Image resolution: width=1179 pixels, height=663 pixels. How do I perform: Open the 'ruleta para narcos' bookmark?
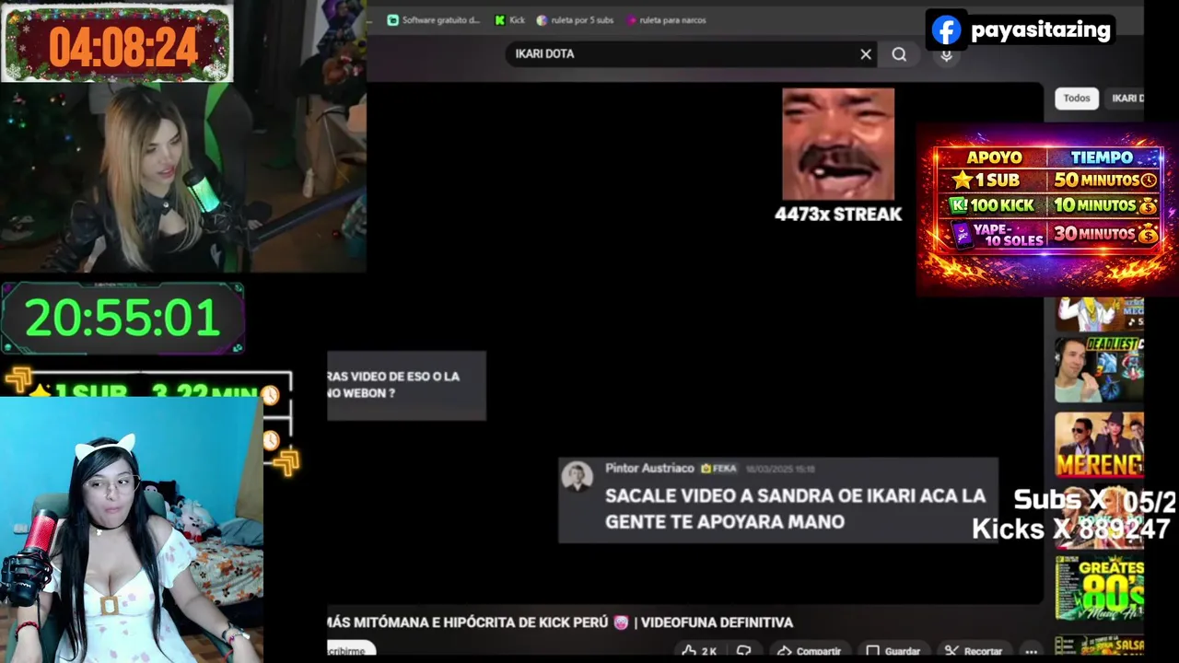667,20
